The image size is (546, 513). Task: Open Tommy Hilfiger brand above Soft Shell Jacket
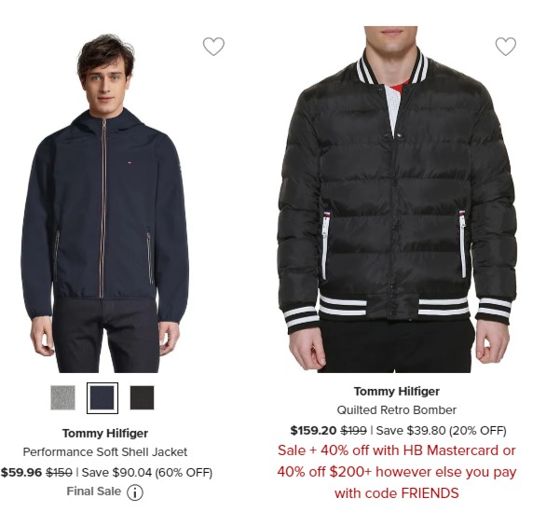point(105,434)
